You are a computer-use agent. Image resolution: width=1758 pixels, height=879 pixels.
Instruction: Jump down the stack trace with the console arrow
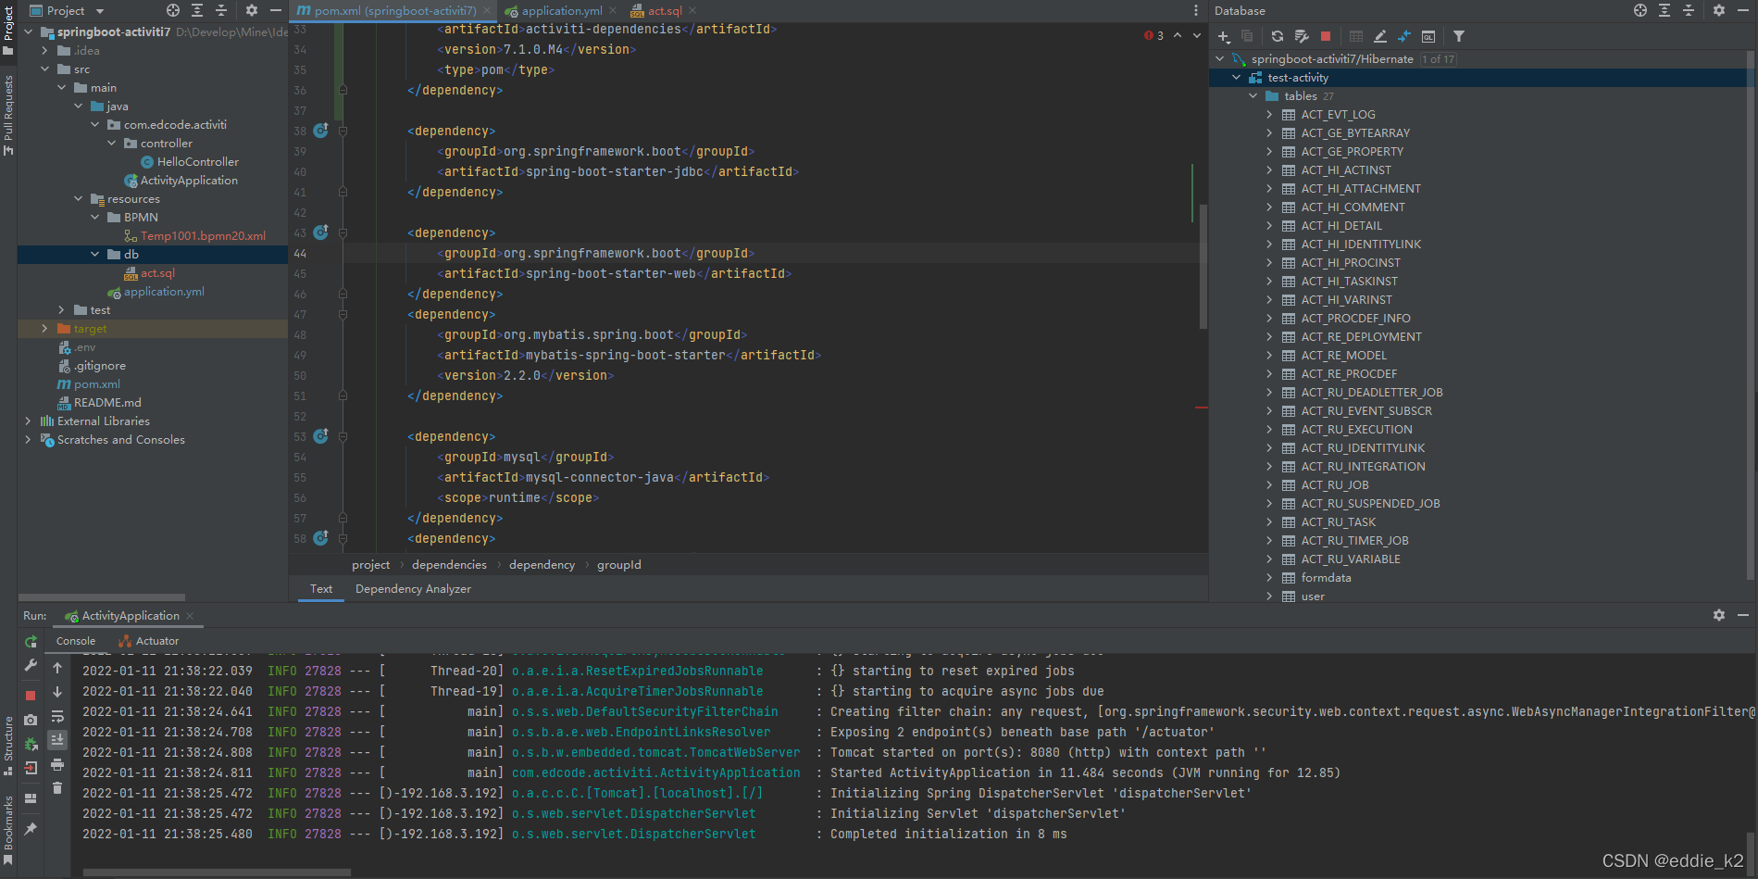coord(57,692)
